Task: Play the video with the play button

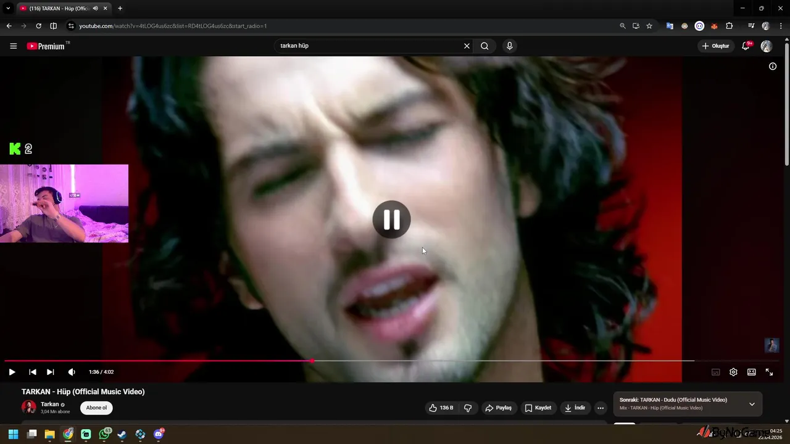Action: coord(12,372)
